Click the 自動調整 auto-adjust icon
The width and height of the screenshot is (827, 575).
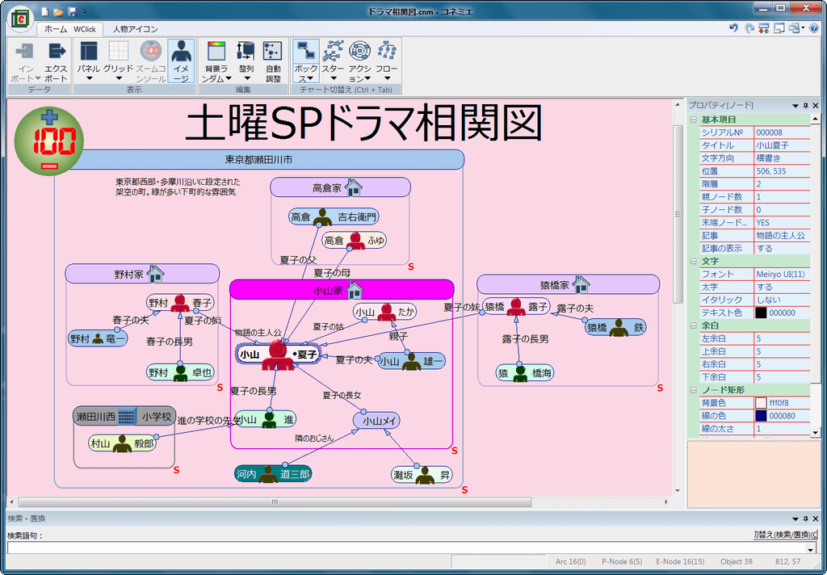coord(273,60)
